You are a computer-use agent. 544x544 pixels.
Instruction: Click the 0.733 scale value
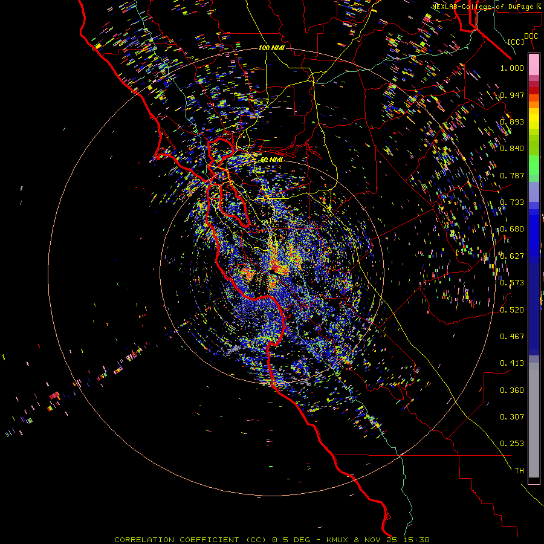512,202
